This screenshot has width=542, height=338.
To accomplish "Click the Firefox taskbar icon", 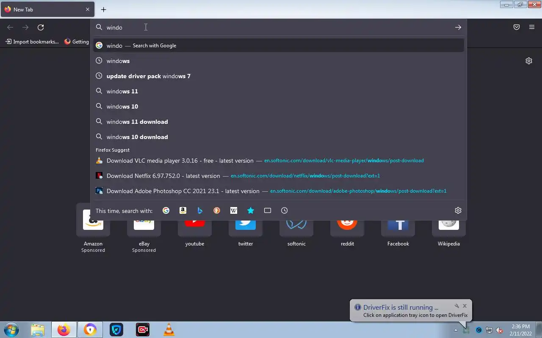I will click(x=64, y=330).
